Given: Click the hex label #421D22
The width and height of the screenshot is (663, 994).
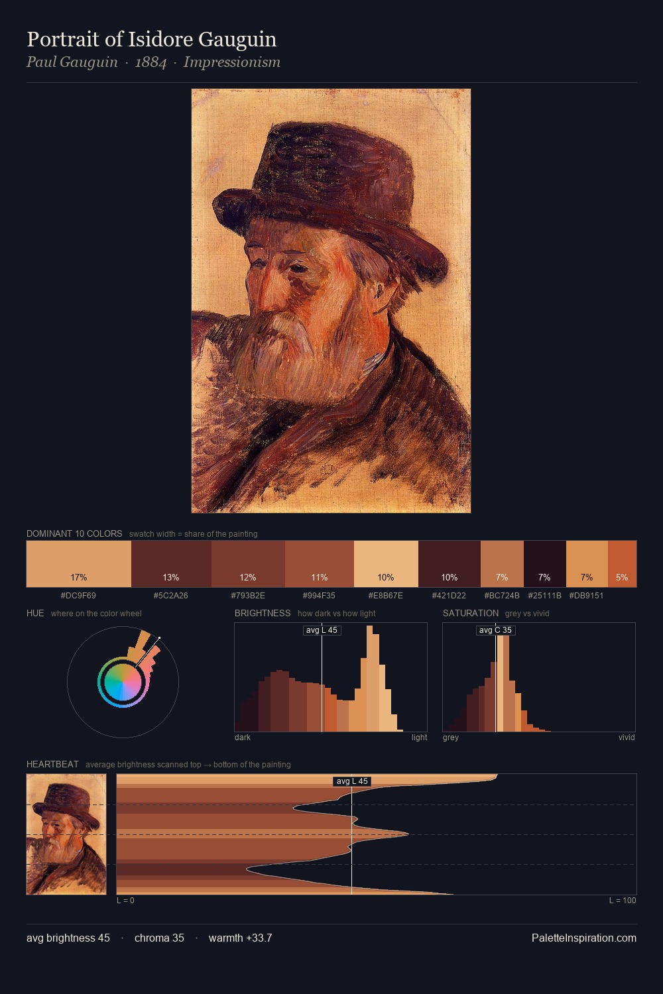Looking at the screenshot, I should [449, 596].
